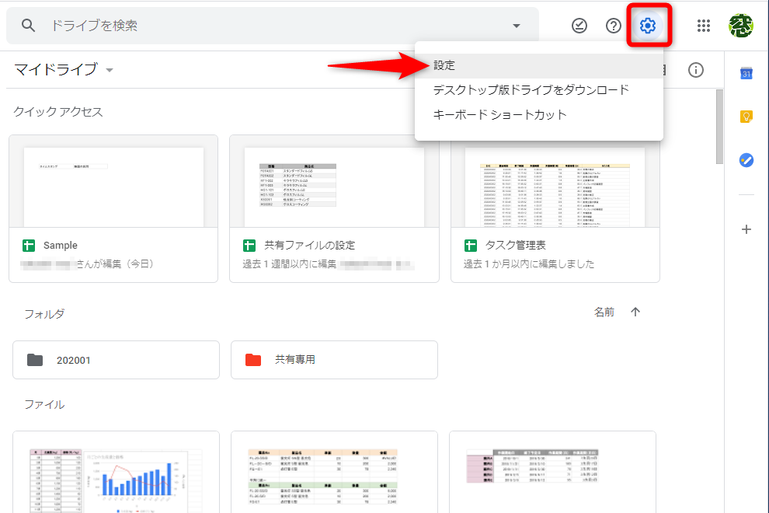The height and width of the screenshot is (513, 769).
Task: Click the profile avatar image
Action: point(742,25)
